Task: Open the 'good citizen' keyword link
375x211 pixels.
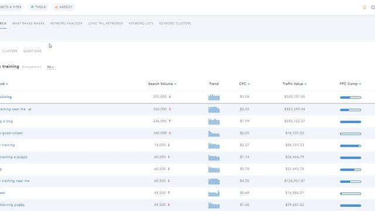Action: (12, 133)
